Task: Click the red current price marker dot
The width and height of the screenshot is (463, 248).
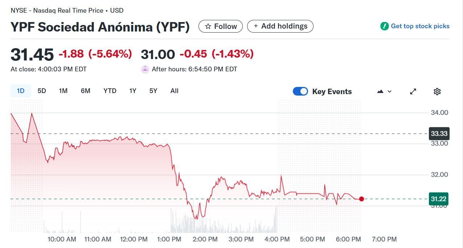Action: [361, 199]
